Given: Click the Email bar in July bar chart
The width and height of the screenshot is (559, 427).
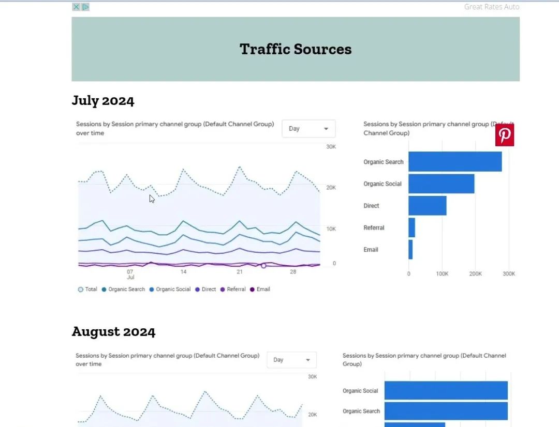Looking at the screenshot, I should point(410,249).
